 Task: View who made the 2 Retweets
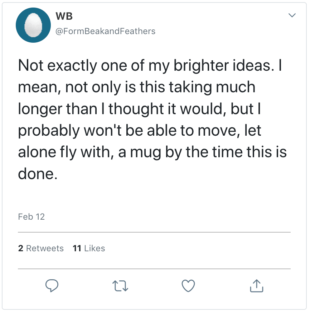pos(41,248)
